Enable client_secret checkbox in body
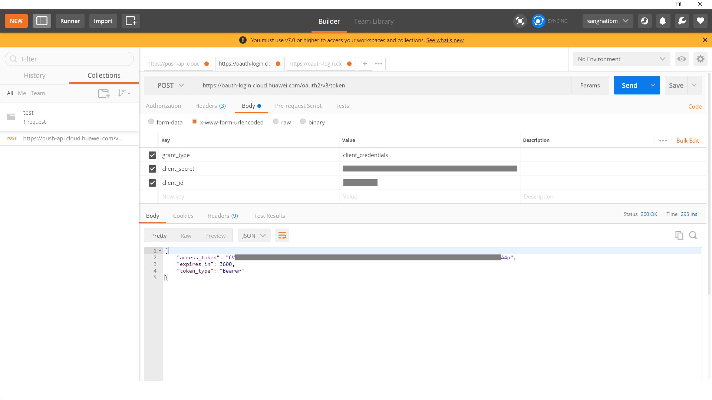This screenshot has width=712, height=400. 152,169
